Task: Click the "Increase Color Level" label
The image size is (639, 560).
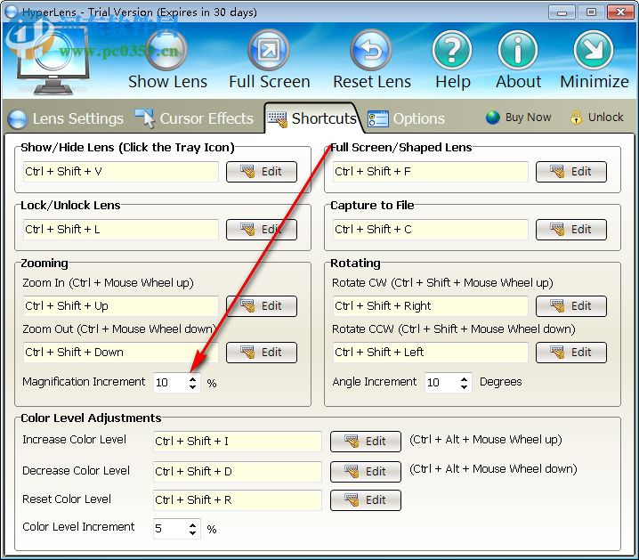Action: [74, 440]
